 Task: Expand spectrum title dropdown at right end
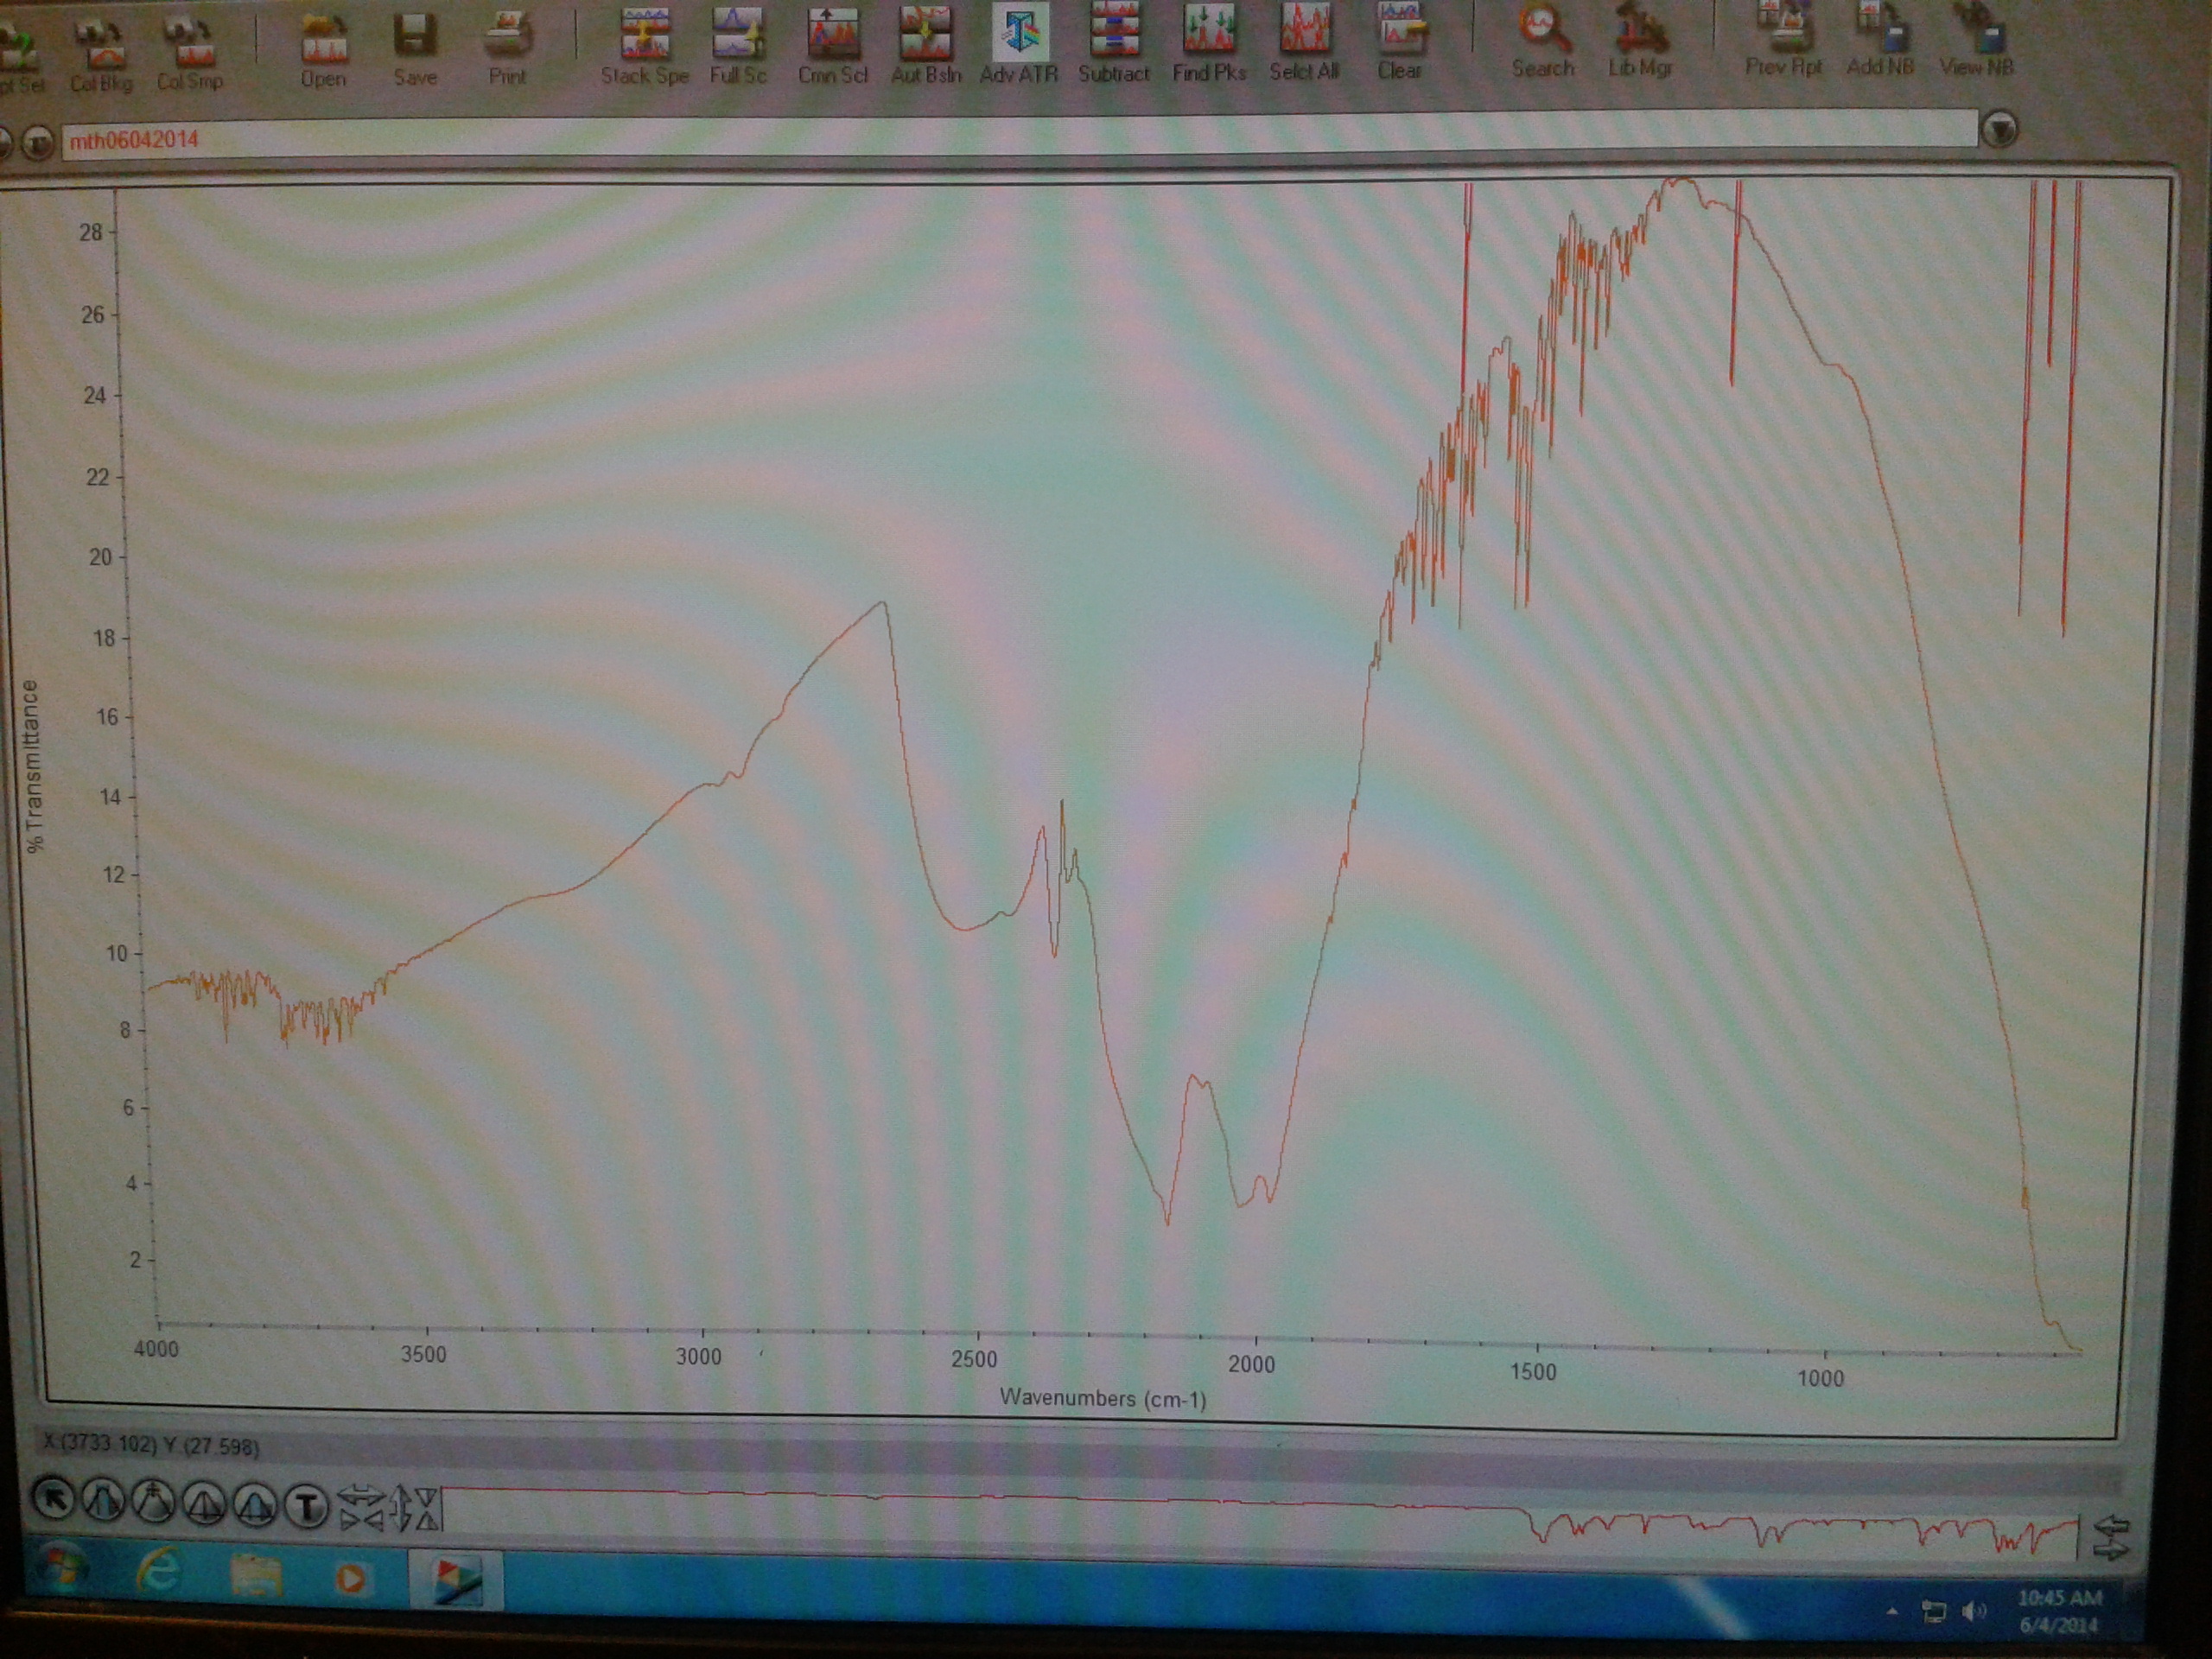click(1999, 130)
